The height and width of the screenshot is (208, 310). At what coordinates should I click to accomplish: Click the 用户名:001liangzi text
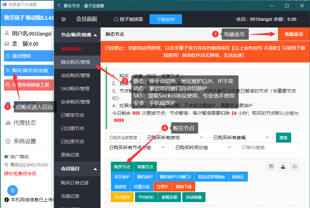32,33
